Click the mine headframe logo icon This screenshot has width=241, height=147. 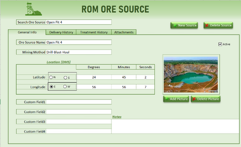[x=33, y=9]
